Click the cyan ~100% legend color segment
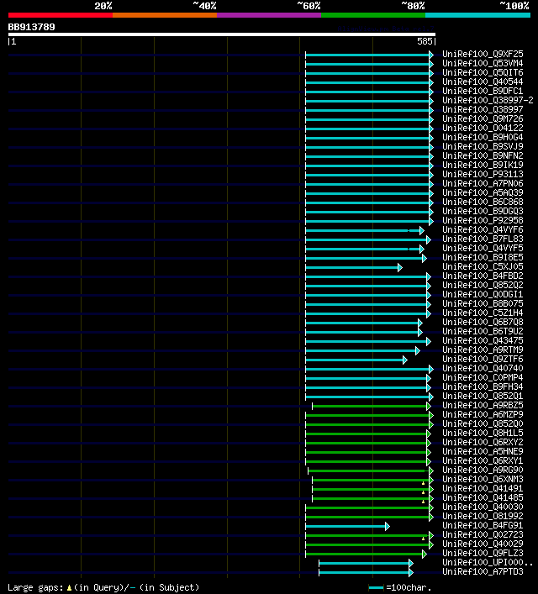This screenshot has height=594, width=538. [x=477, y=15]
